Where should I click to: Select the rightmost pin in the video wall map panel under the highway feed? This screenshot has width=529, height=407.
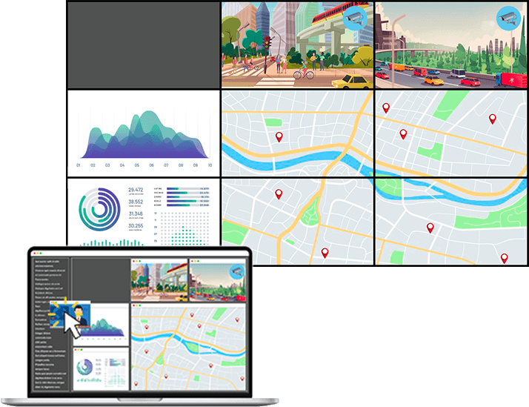pyautogui.click(x=493, y=119)
